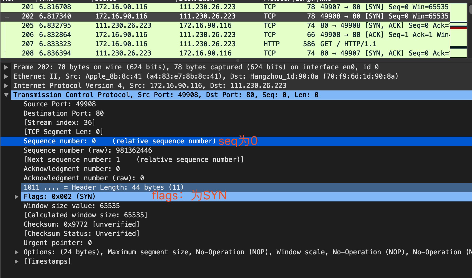This screenshot has height=278, width=472.
Task: Expand Internet Protocol Version 4 details
Action: click(6, 85)
